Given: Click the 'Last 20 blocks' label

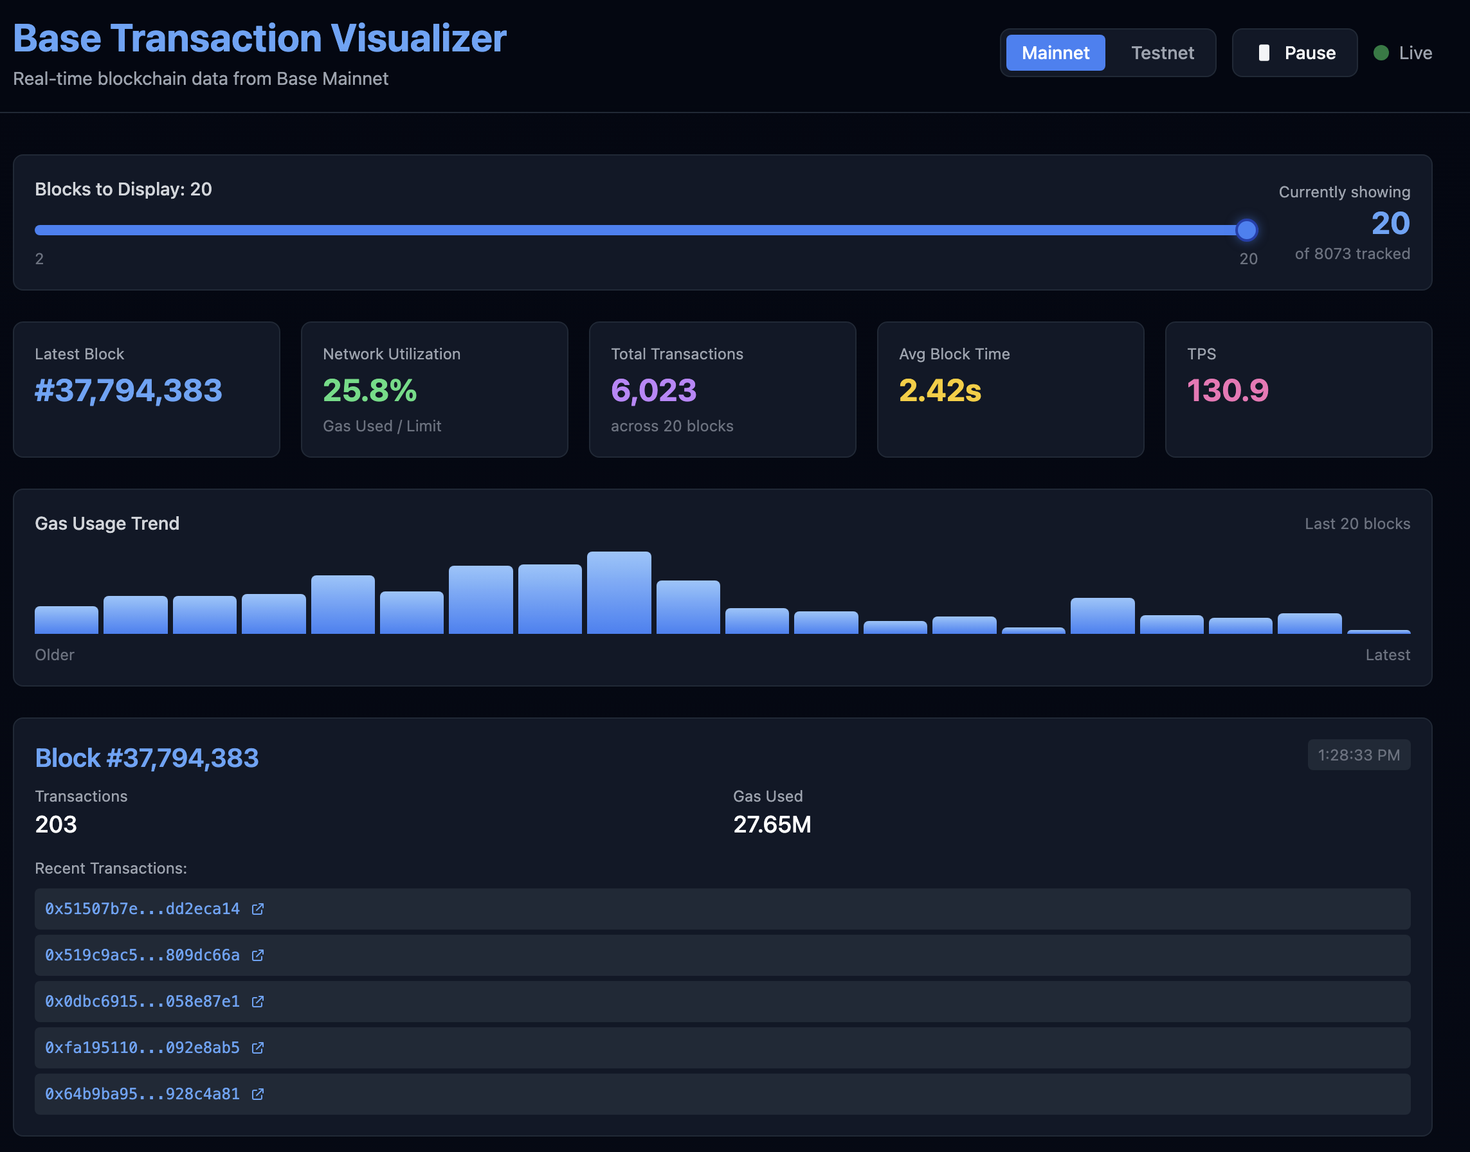Looking at the screenshot, I should point(1357,523).
